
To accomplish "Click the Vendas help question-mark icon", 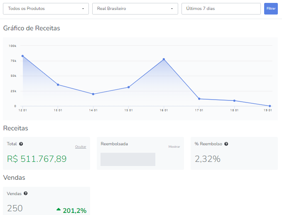I will [x=26, y=193].
